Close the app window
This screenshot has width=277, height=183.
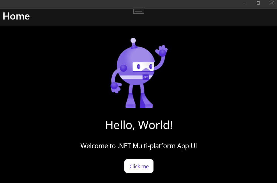click(x=272, y=3)
